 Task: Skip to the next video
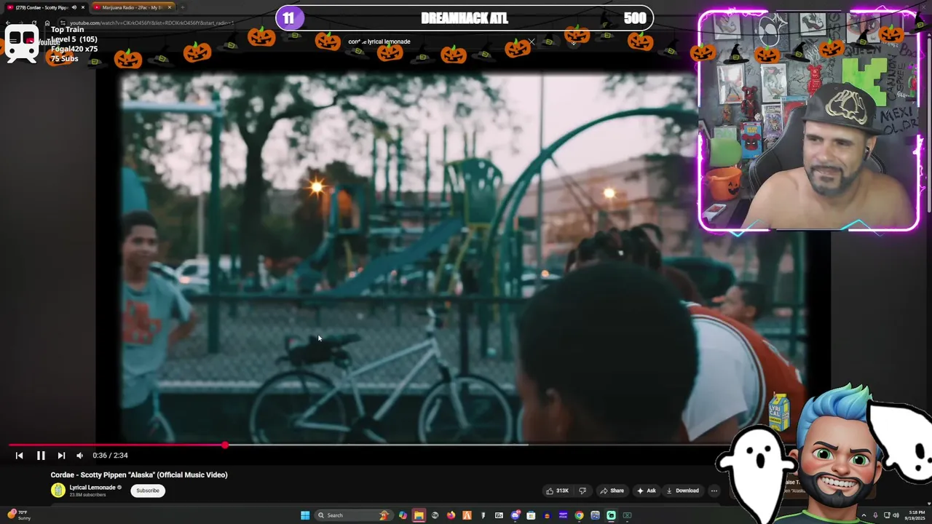click(61, 456)
